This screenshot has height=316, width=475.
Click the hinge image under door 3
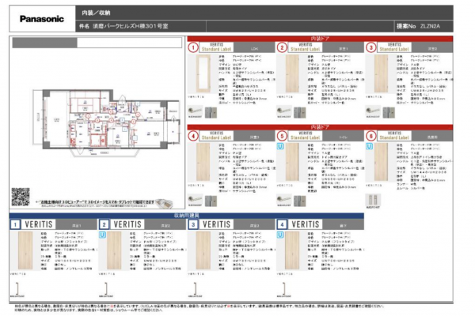pos(389,112)
